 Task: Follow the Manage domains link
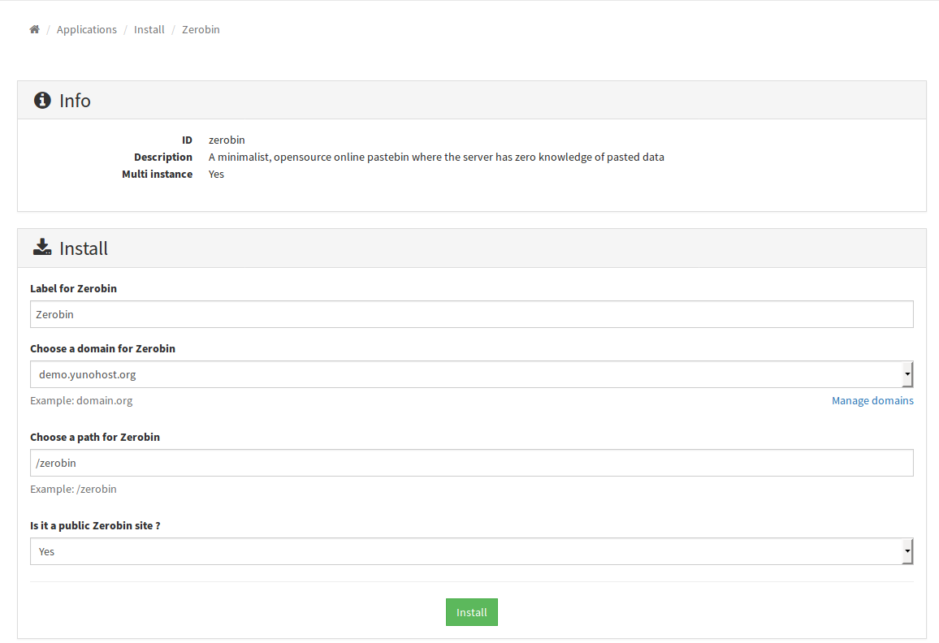click(x=872, y=400)
